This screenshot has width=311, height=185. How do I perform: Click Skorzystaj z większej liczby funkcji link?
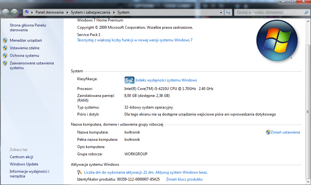tap(135, 40)
